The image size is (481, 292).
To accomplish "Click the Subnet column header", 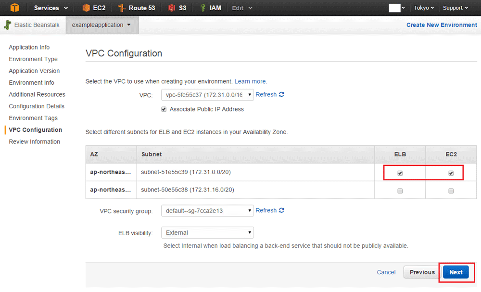I will (255, 154).
